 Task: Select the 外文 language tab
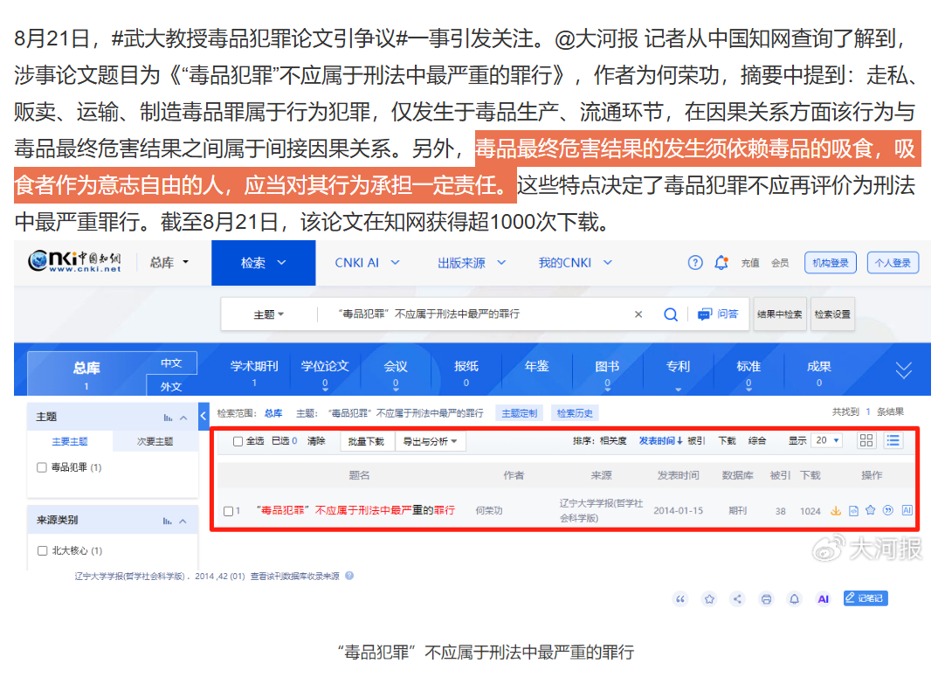[171, 386]
